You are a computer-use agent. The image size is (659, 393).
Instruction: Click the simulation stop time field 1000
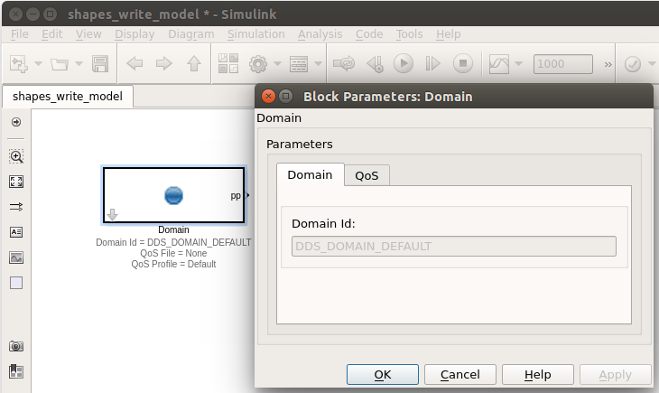coord(563,64)
